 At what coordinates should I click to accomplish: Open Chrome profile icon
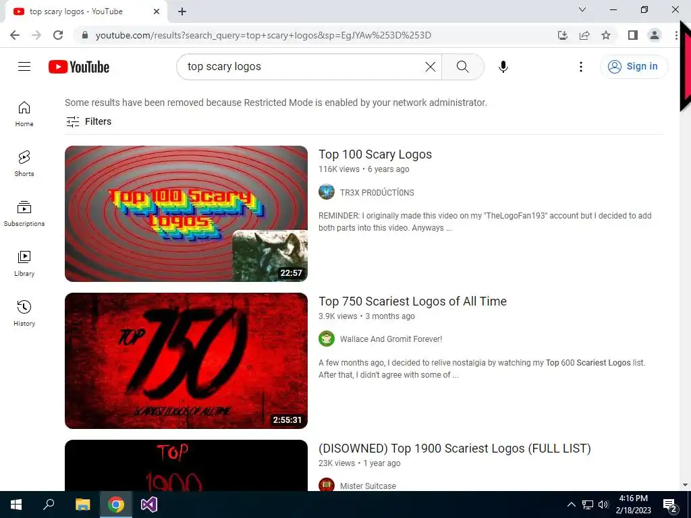tap(655, 35)
